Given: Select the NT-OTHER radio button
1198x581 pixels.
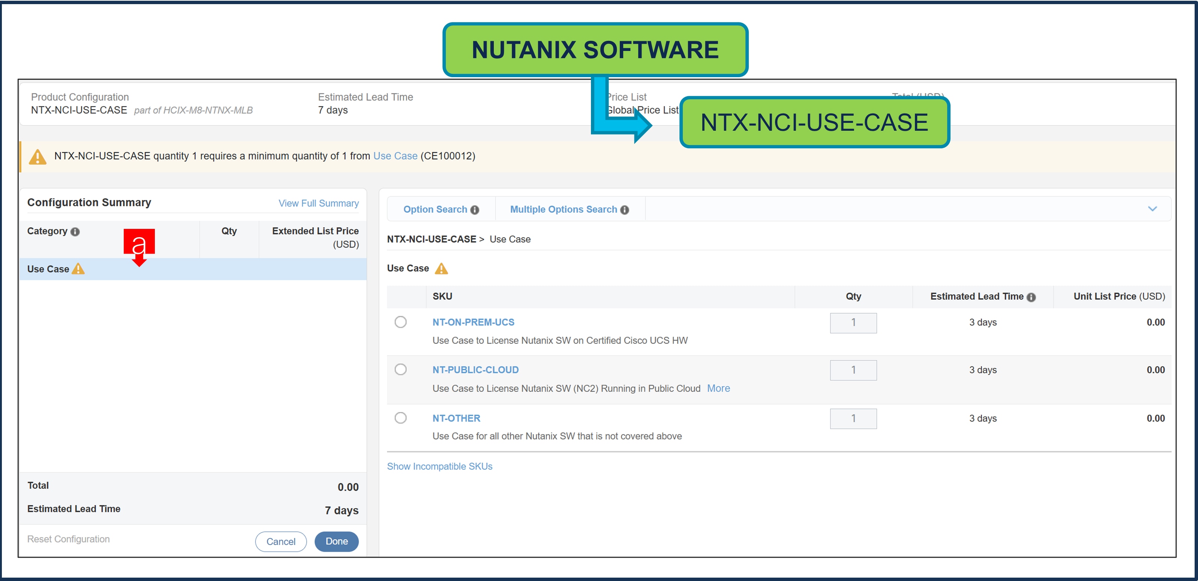Looking at the screenshot, I should pos(400,418).
